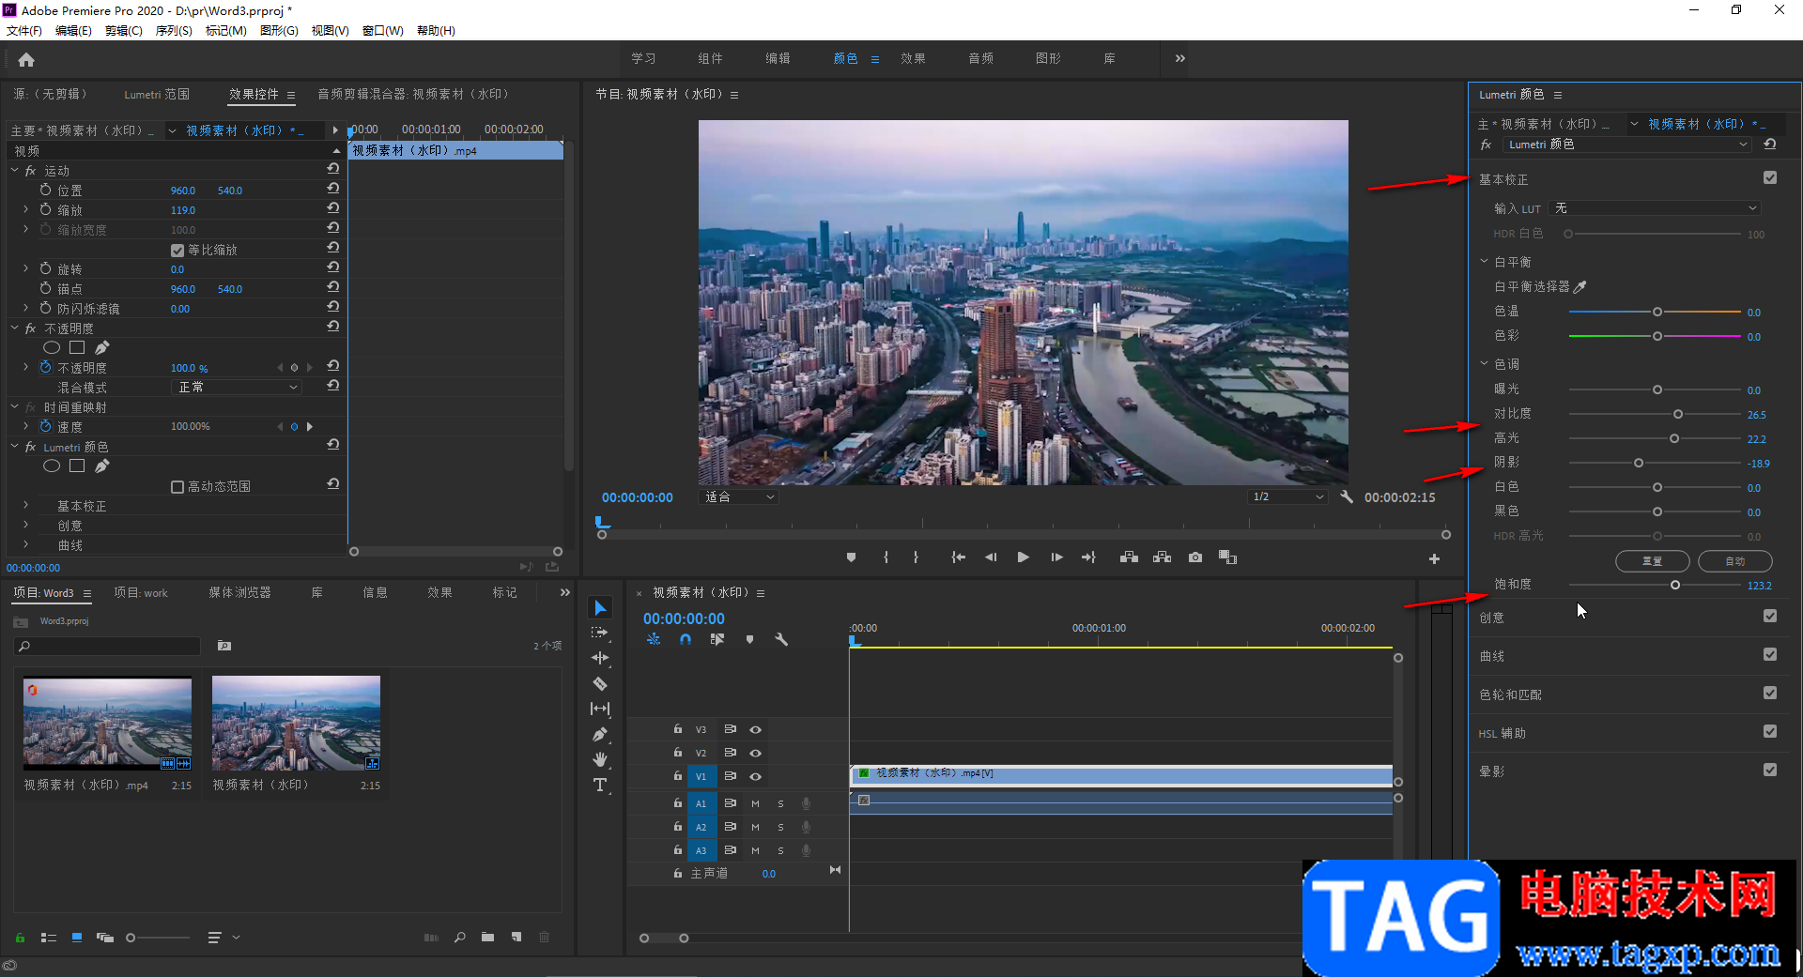Open playback resolution 1/2 dropdown
Image resolution: width=1803 pixels, height=977 pixels.
coord(1287,497)
